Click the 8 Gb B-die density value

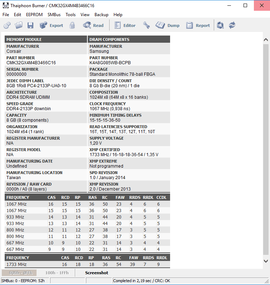tap(115, 86)
